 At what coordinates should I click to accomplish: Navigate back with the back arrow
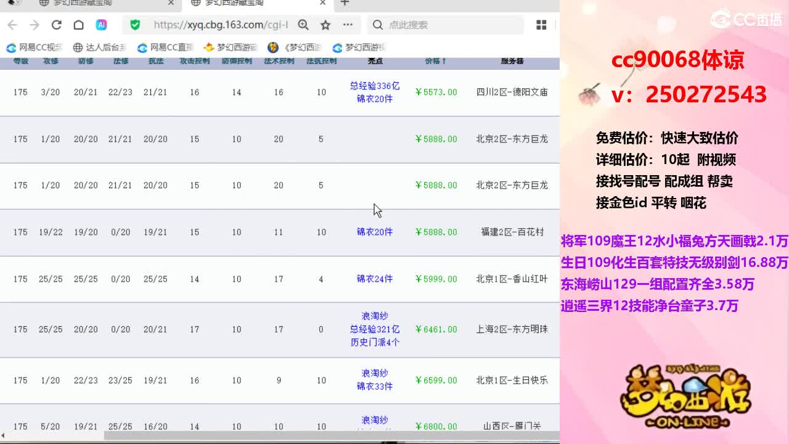coord(12,25)
